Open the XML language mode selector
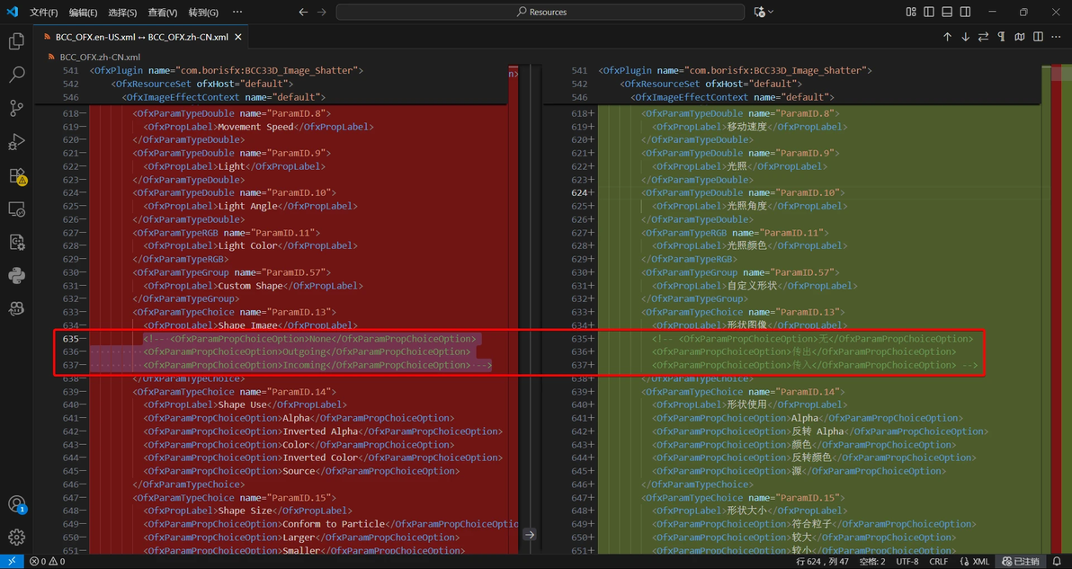 tap(975, 562)
